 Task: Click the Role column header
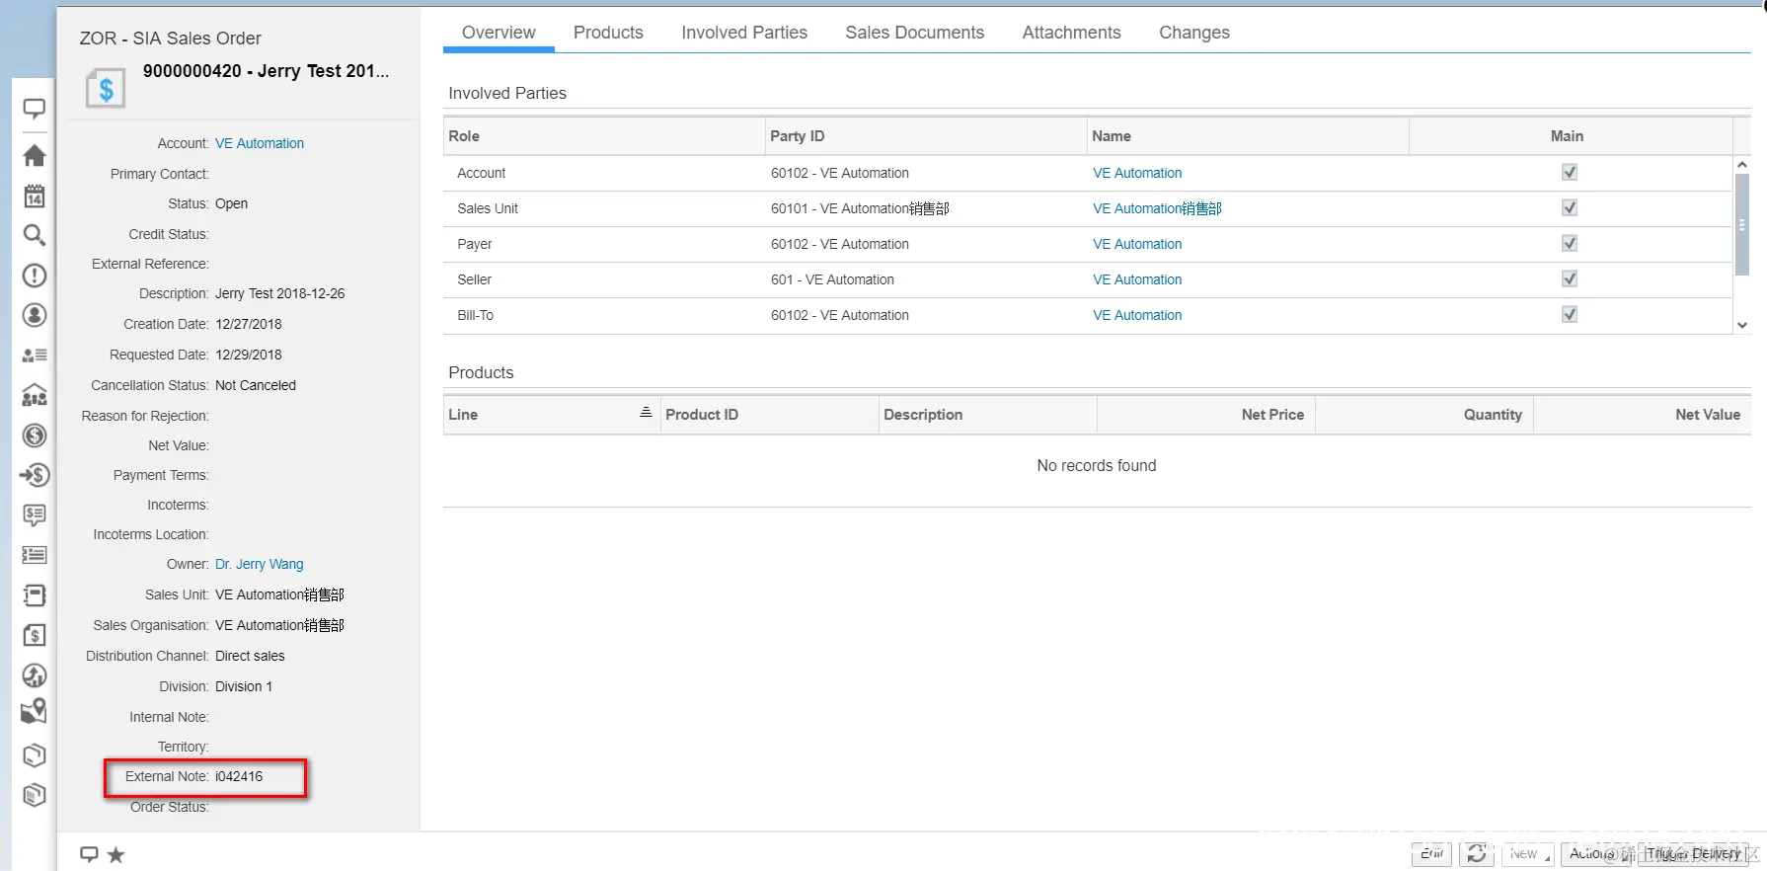pyautogui.click(x=604, y=136)
